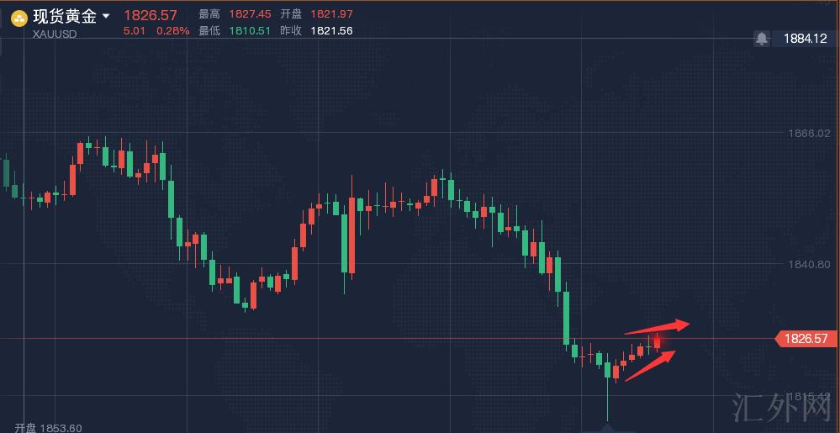Click the 1840.80 price axis label
The width and height of the screenshot is (840, 433).
809,264
